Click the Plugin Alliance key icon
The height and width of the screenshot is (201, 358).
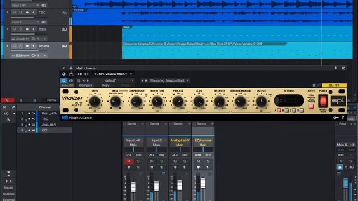336,118
